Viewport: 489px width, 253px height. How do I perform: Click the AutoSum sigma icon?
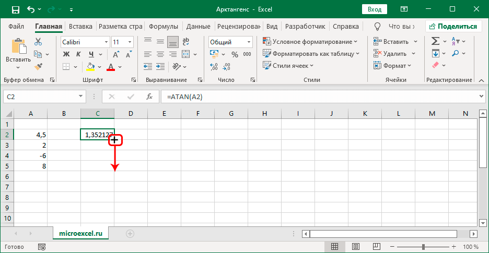point(435,42)
